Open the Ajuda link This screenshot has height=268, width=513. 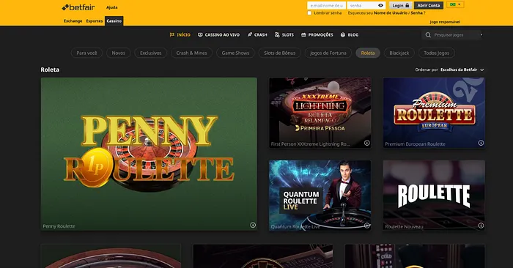coord(112,7)
